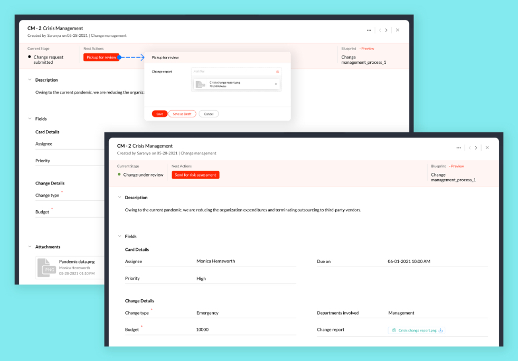The height and width of the screenshot is (361, 518).
Task: Click Send for risk assessment button
Action: pyautogui.click(x=195, y=175)
